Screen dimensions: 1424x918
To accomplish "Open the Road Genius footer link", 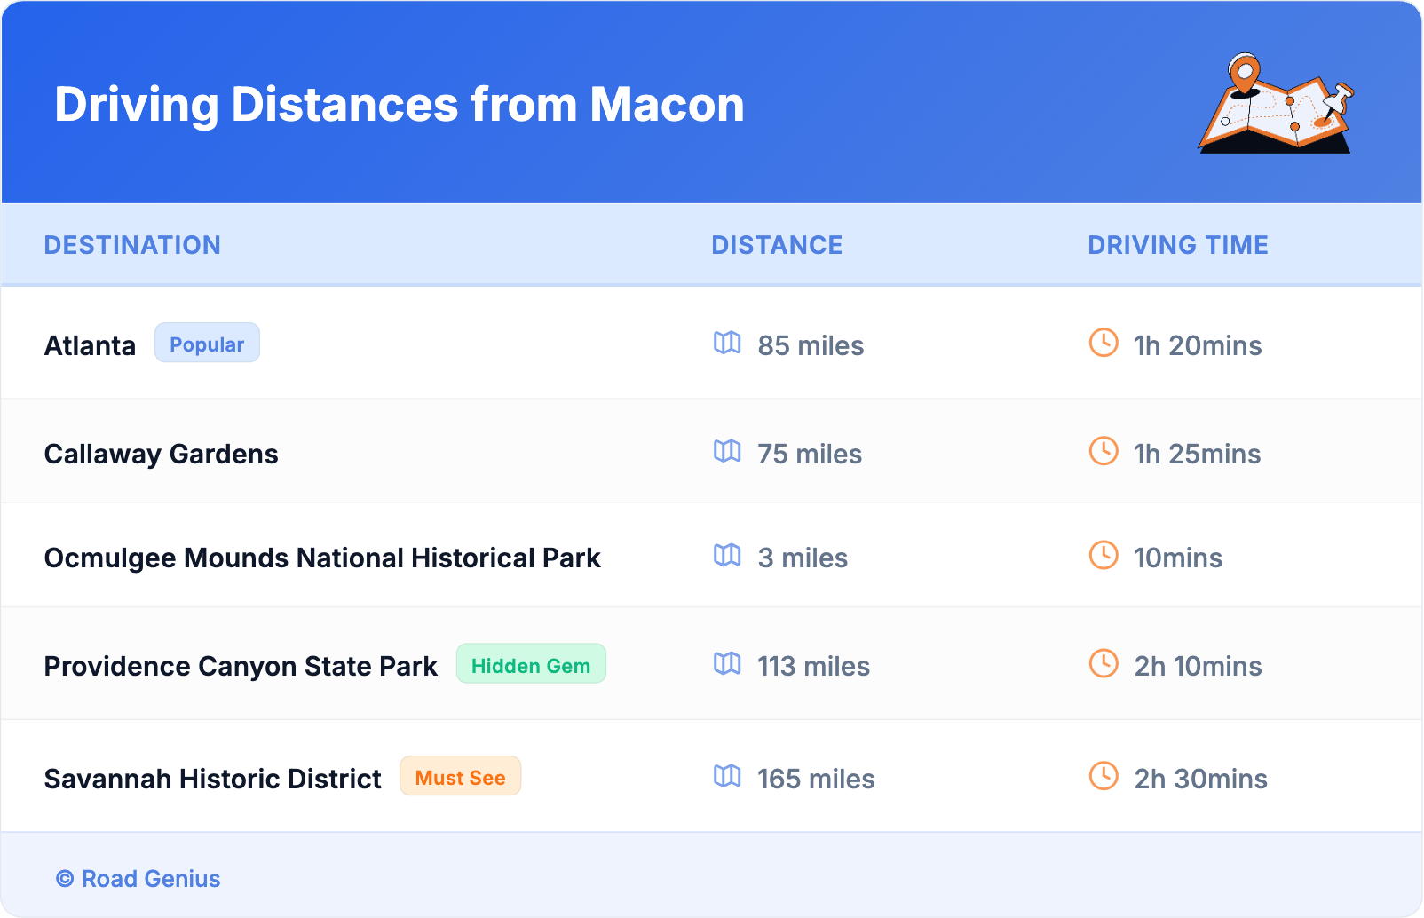I will (x=138, y=878).
